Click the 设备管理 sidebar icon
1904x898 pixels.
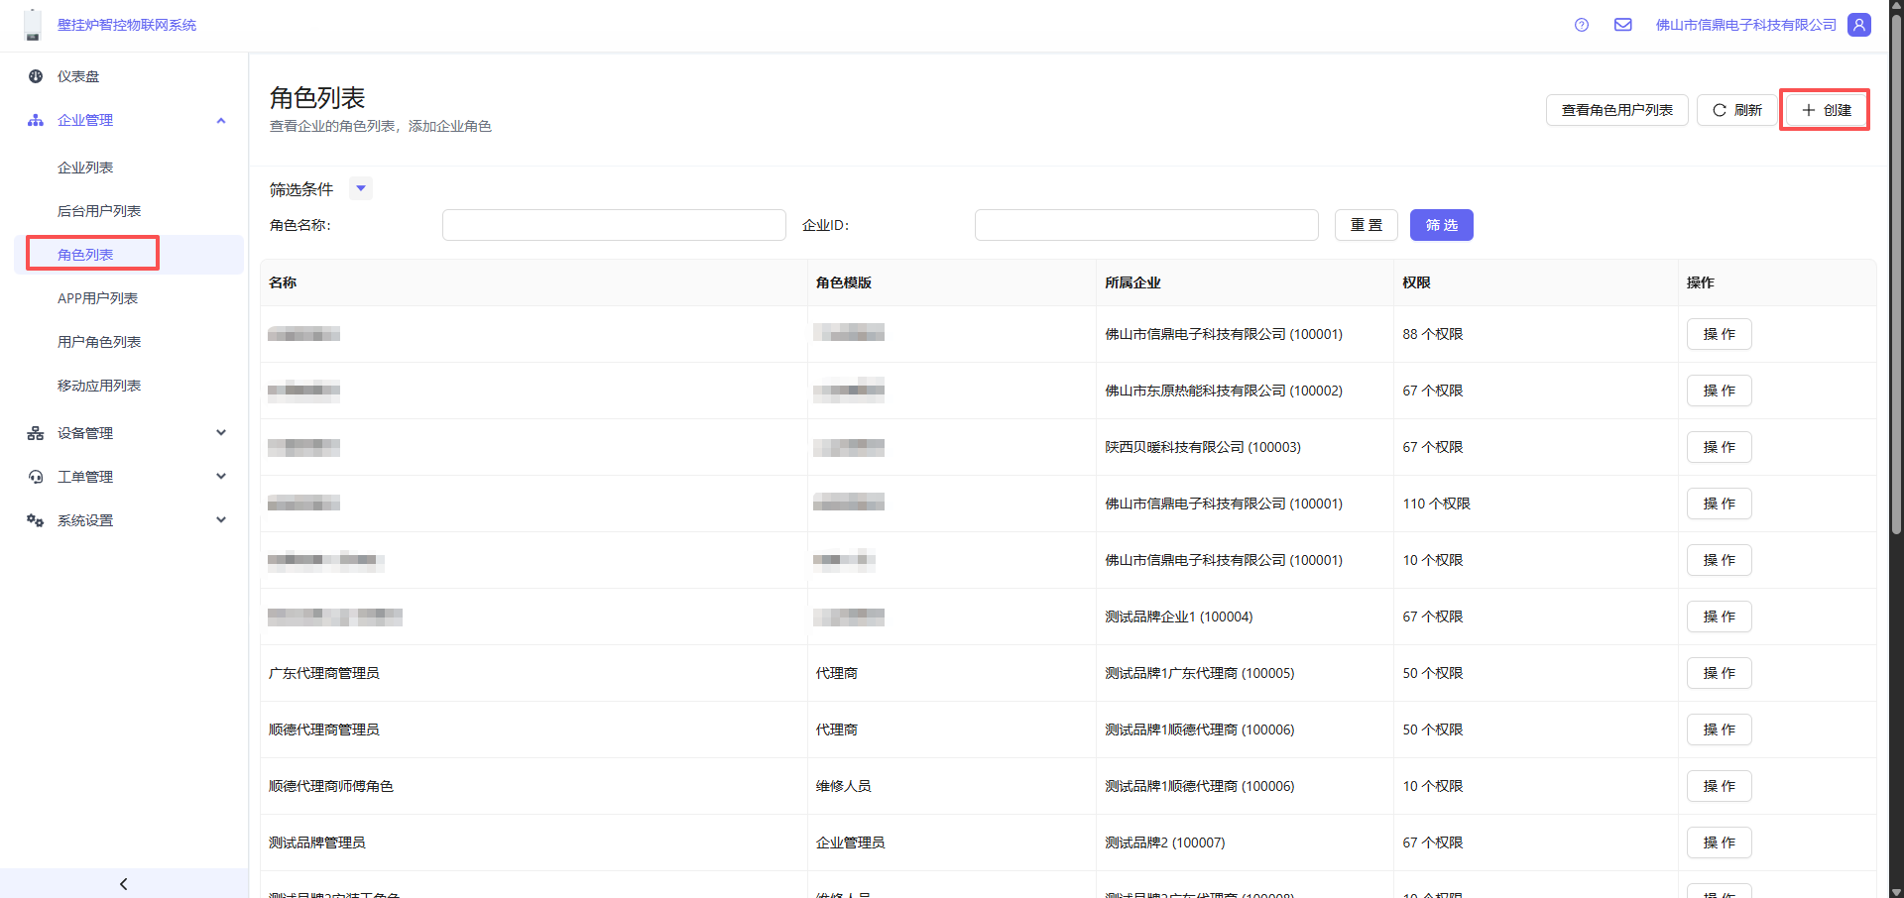click(36, 433)
